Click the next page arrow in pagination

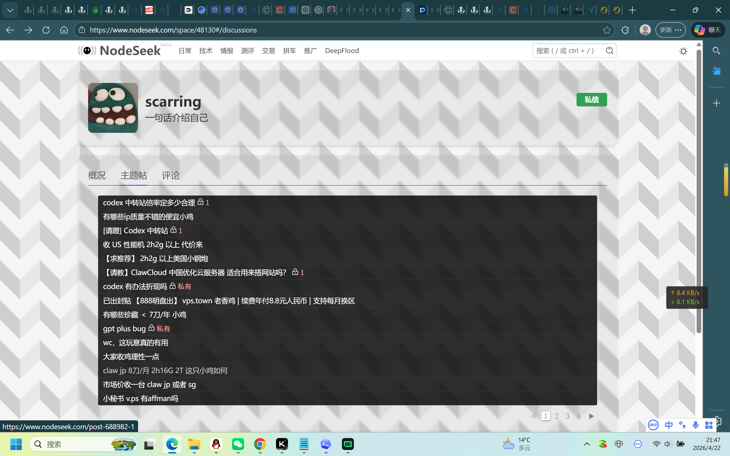coord(591,416)
